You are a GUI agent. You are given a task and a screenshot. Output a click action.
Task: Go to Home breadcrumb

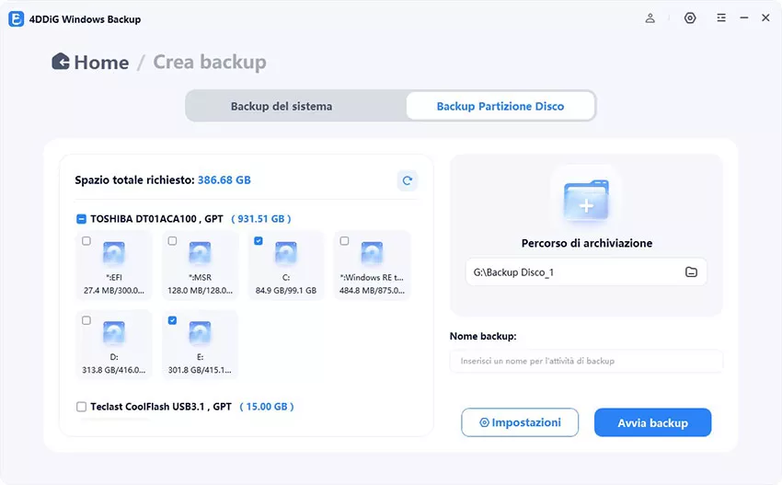101,63
